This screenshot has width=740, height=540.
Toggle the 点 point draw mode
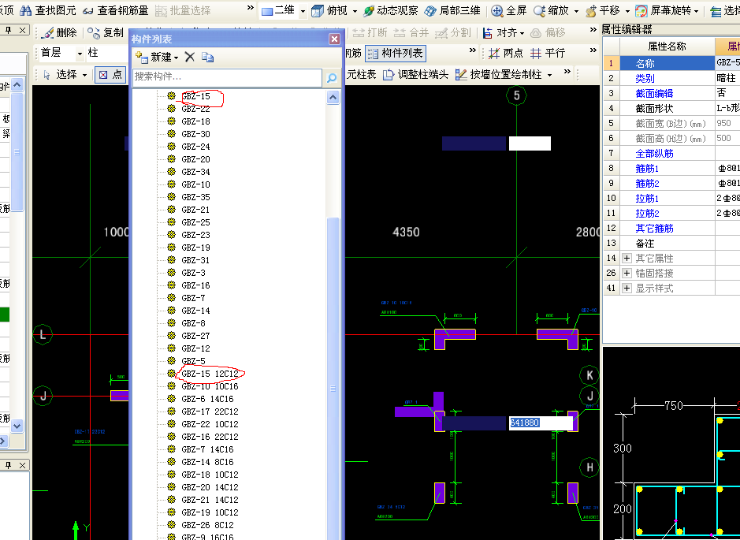click(x=110, y=74)
